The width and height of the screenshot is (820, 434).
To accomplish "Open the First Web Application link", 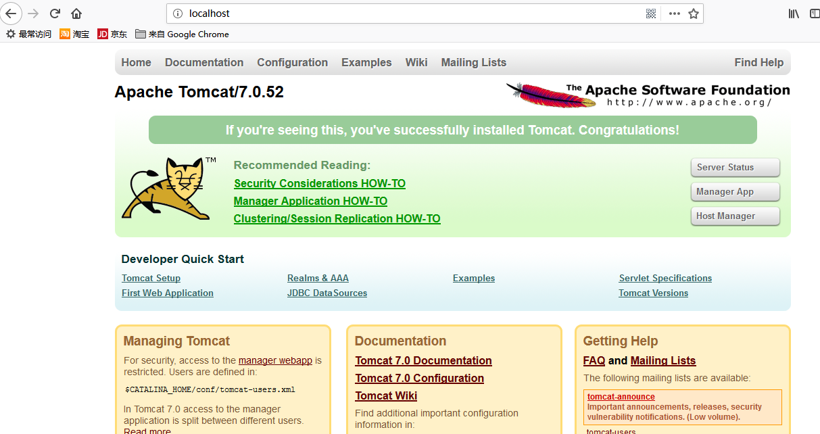I will (168, 293).
